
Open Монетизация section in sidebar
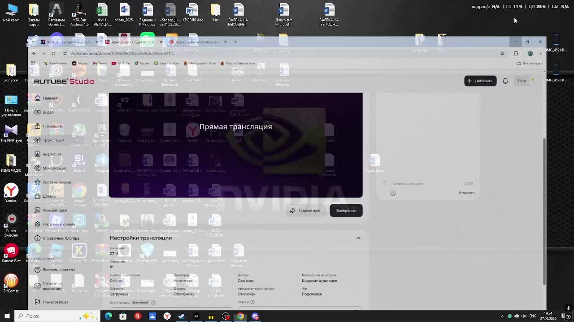click(54, 168)
